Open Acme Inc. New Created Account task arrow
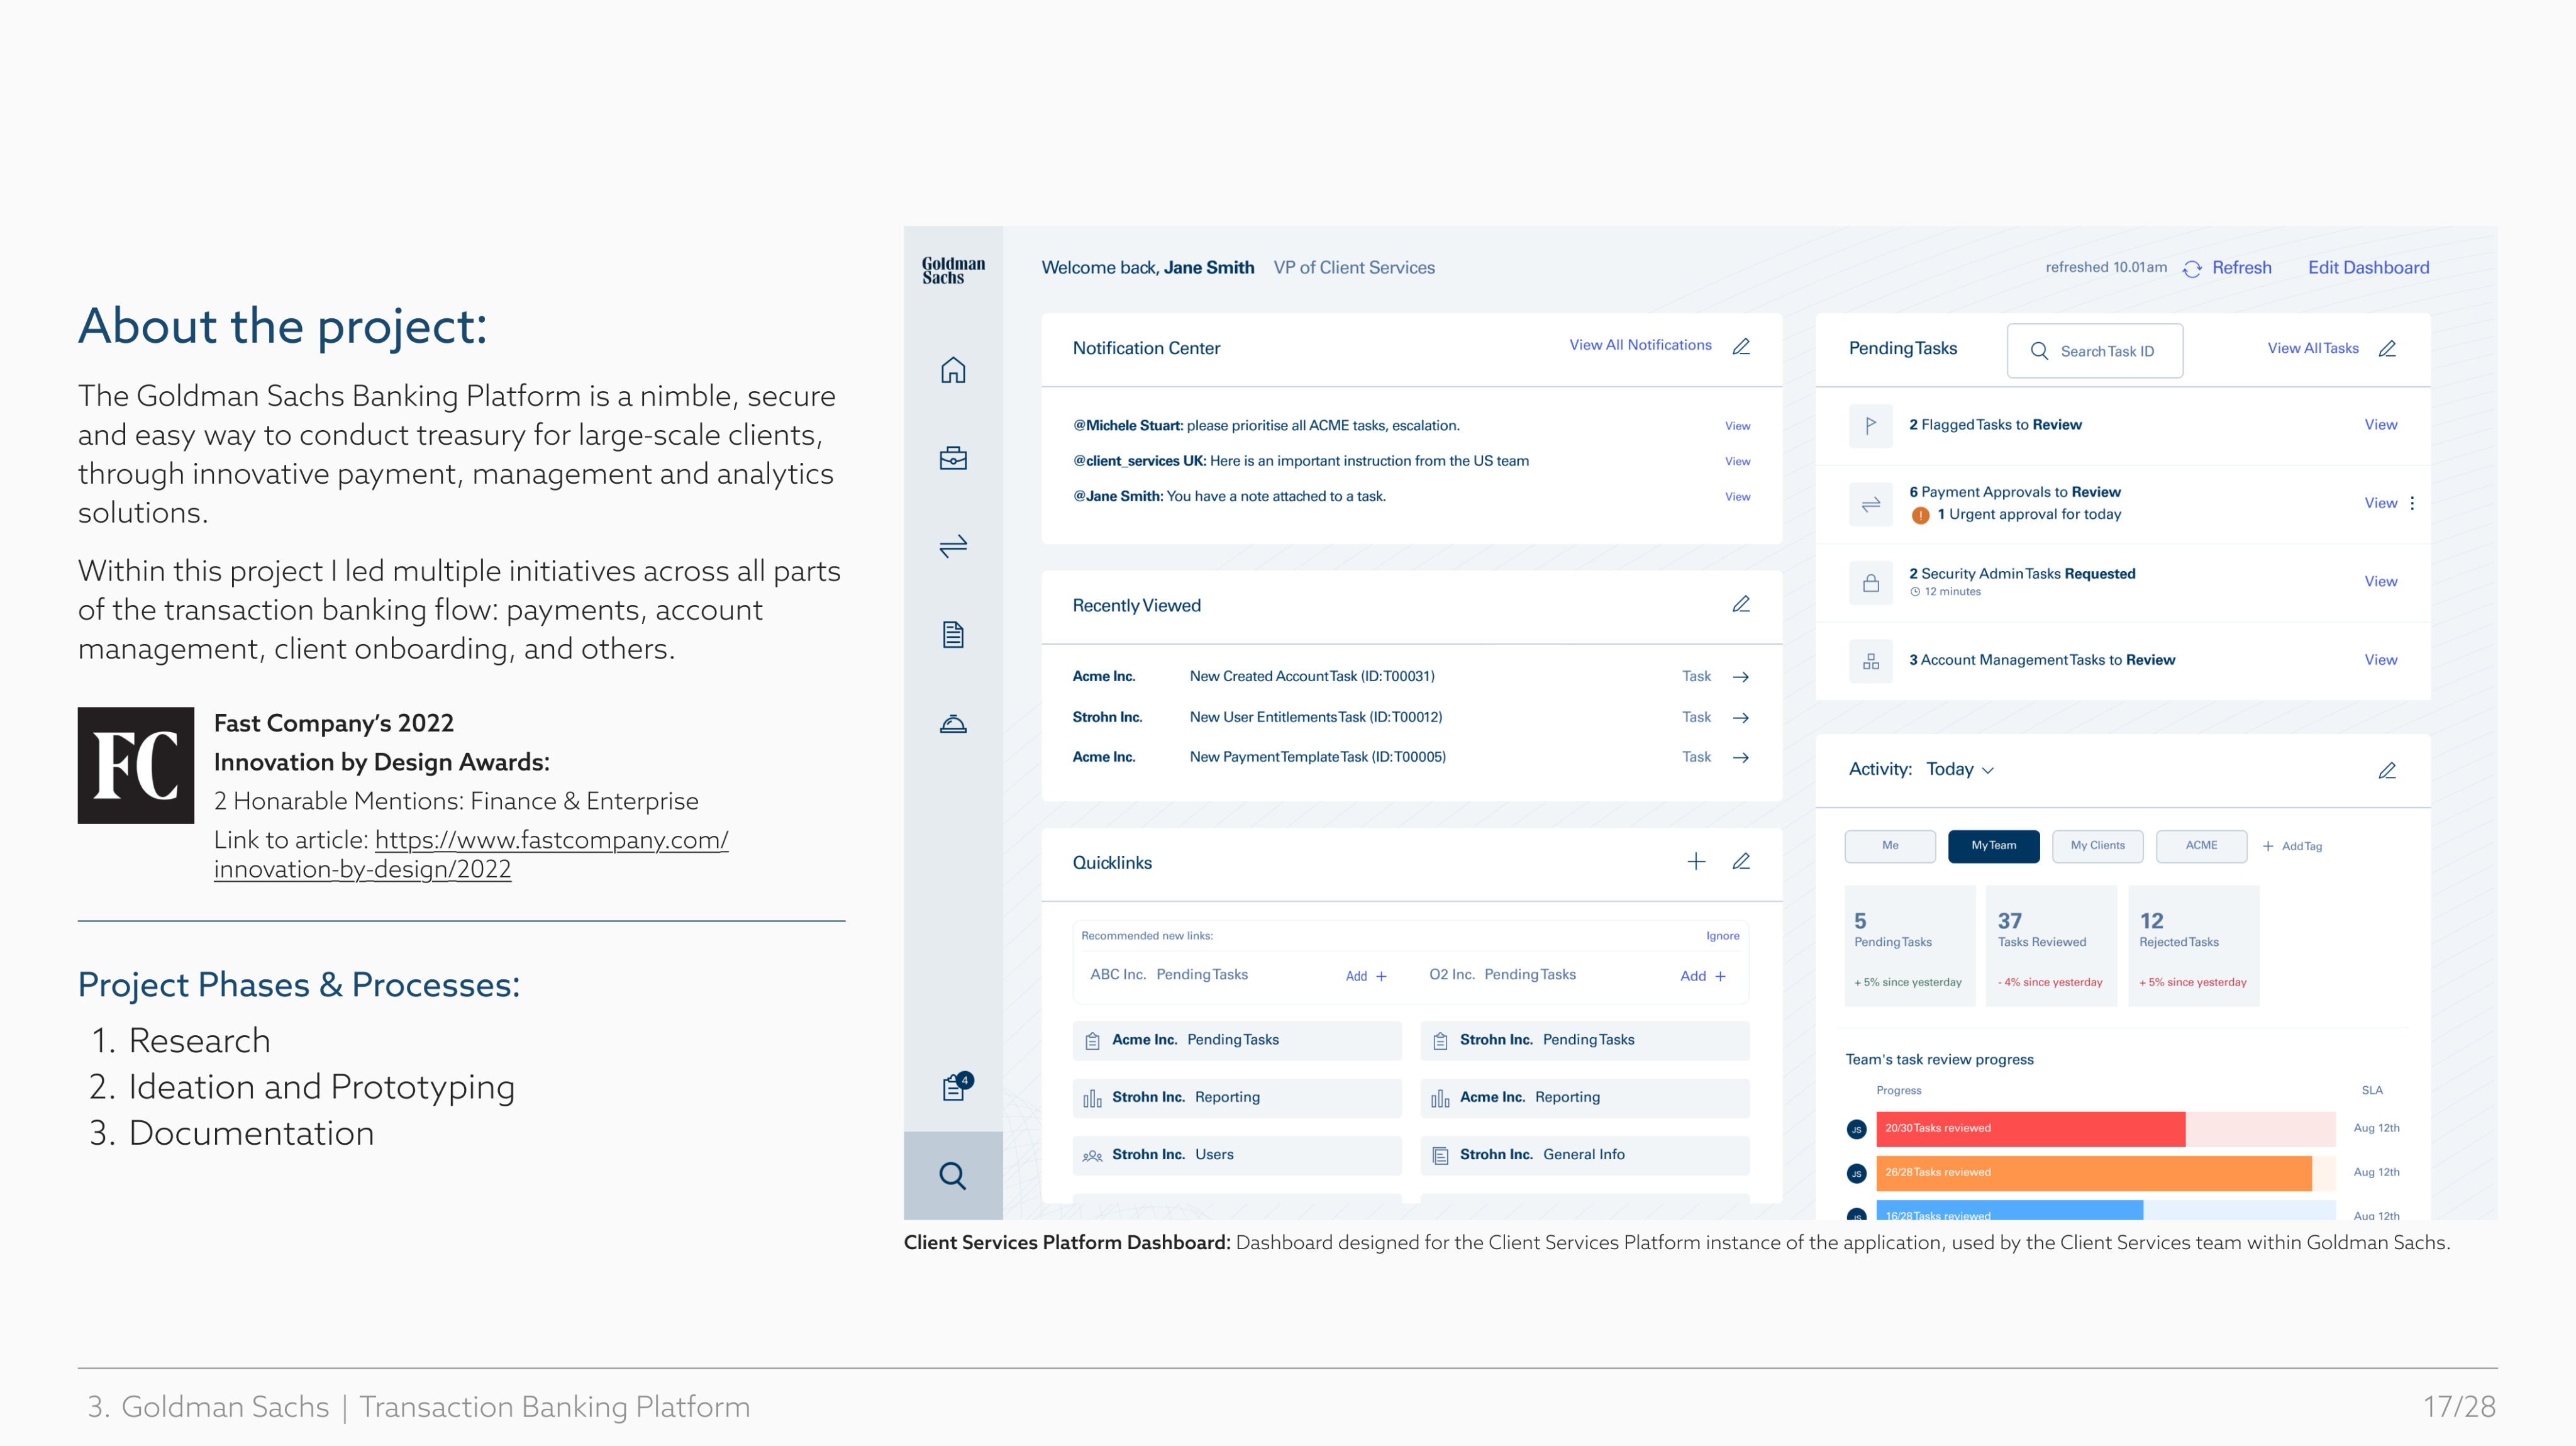 [1740, 677]
